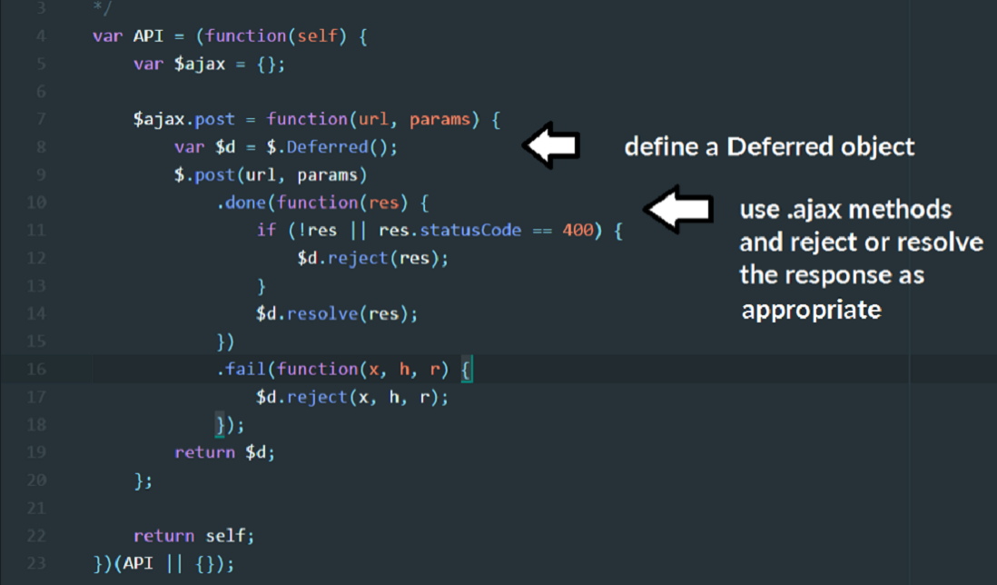The width and height of the screenshot is (997, 585).
Task: Click the 'return $d;' statement
Action: click(x=224, y=452)
